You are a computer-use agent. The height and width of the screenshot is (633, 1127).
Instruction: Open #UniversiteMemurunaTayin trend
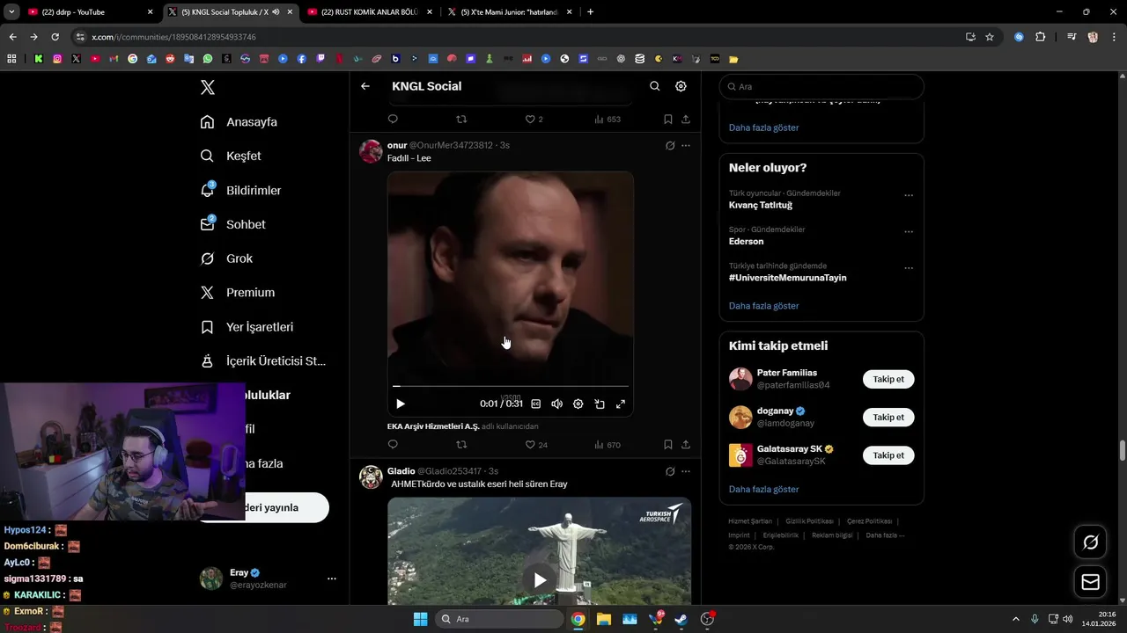click(x=788, y=277)
